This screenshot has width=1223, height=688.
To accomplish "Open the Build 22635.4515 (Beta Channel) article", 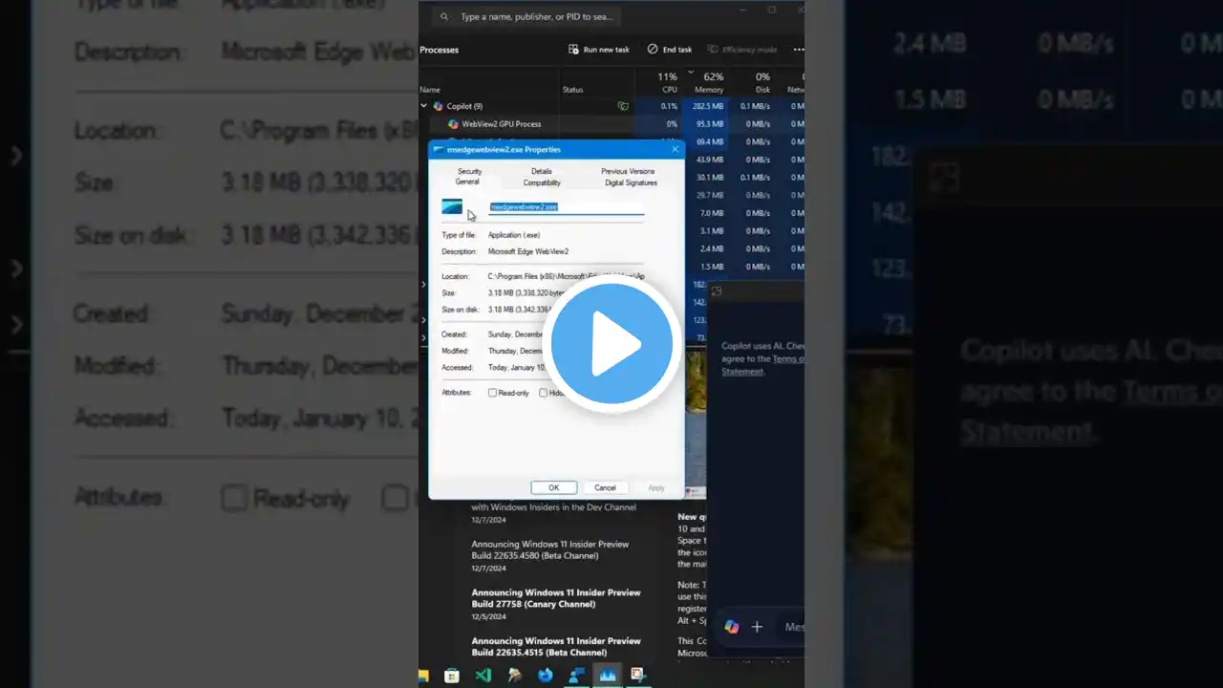I will 556,647.
